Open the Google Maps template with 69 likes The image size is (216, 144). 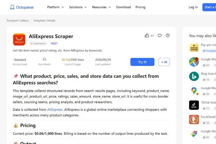click(194, 62)
